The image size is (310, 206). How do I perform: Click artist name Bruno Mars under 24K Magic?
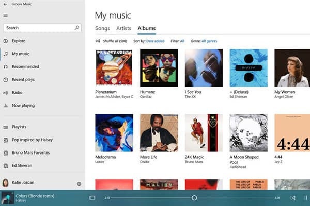coord(194,162)
